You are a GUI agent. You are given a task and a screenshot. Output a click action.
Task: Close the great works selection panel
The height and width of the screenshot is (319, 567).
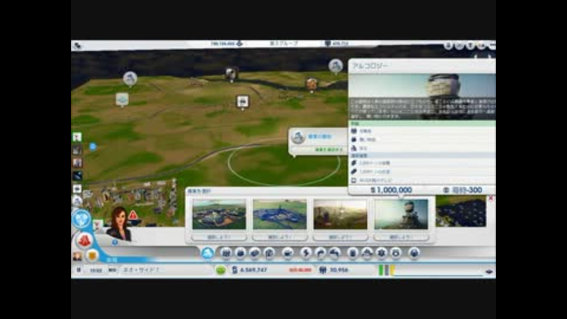491,198
